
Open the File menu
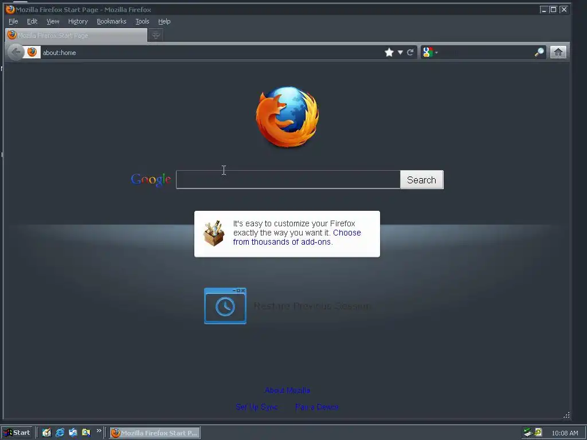13,21
